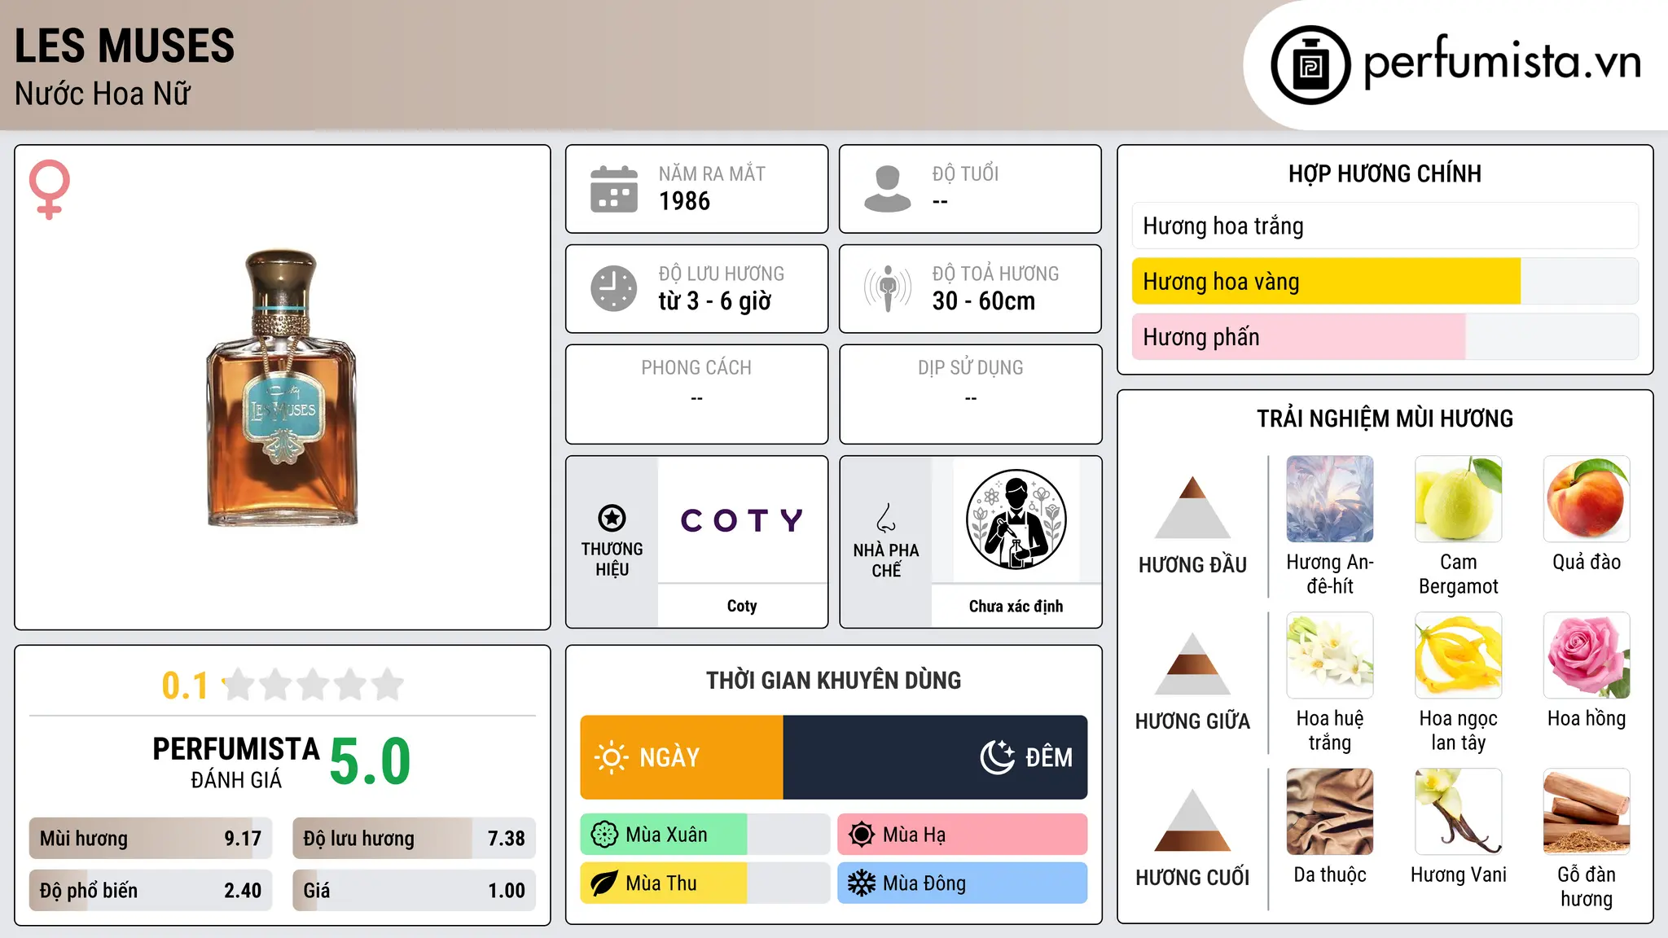Click the blue Mùa Đông season bar
1668x938 pixels.
click(x=963, y=883)
